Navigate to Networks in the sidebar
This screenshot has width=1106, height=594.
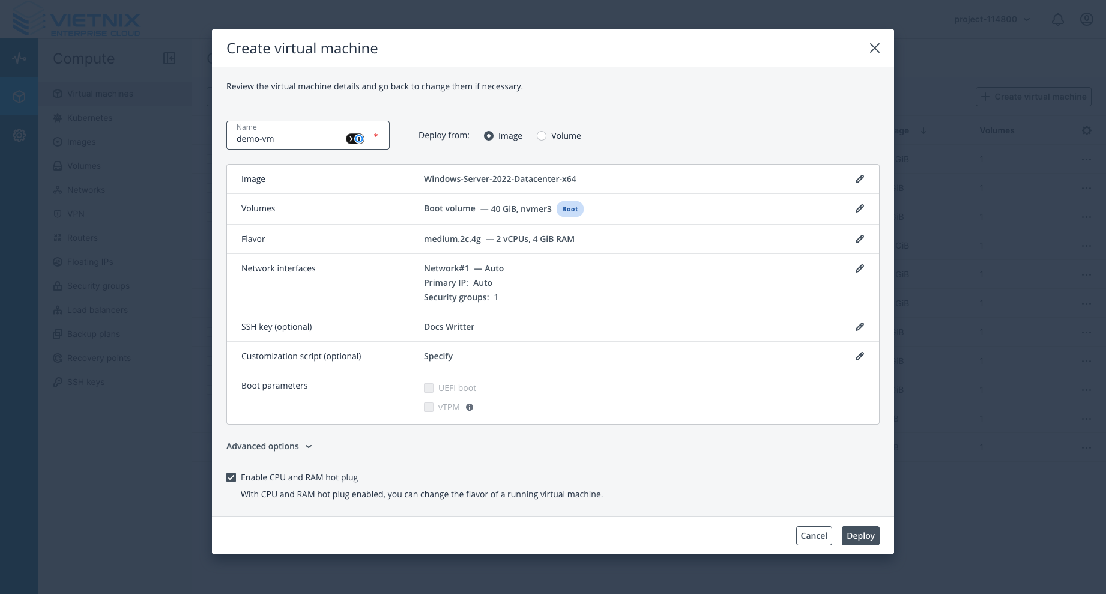tap(115, 190)
